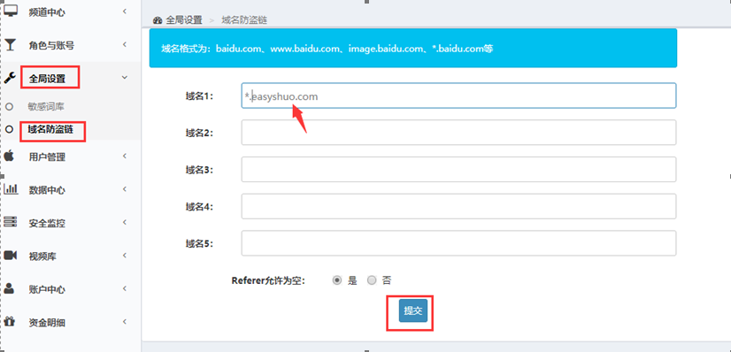
Task: Click 域名防盗链 in the breadcrumb
Action: (244, 20)
